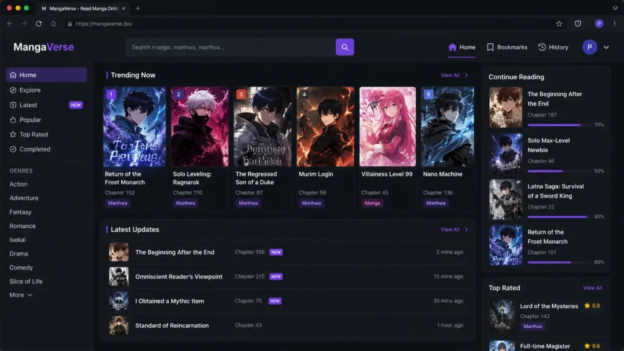Open Popular flame icon in sidebar

click(13, 119)
